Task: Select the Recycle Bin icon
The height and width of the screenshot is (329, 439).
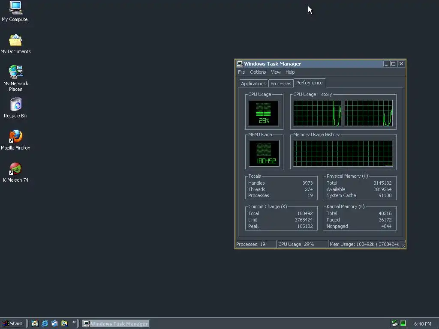Action: [16, 108]
